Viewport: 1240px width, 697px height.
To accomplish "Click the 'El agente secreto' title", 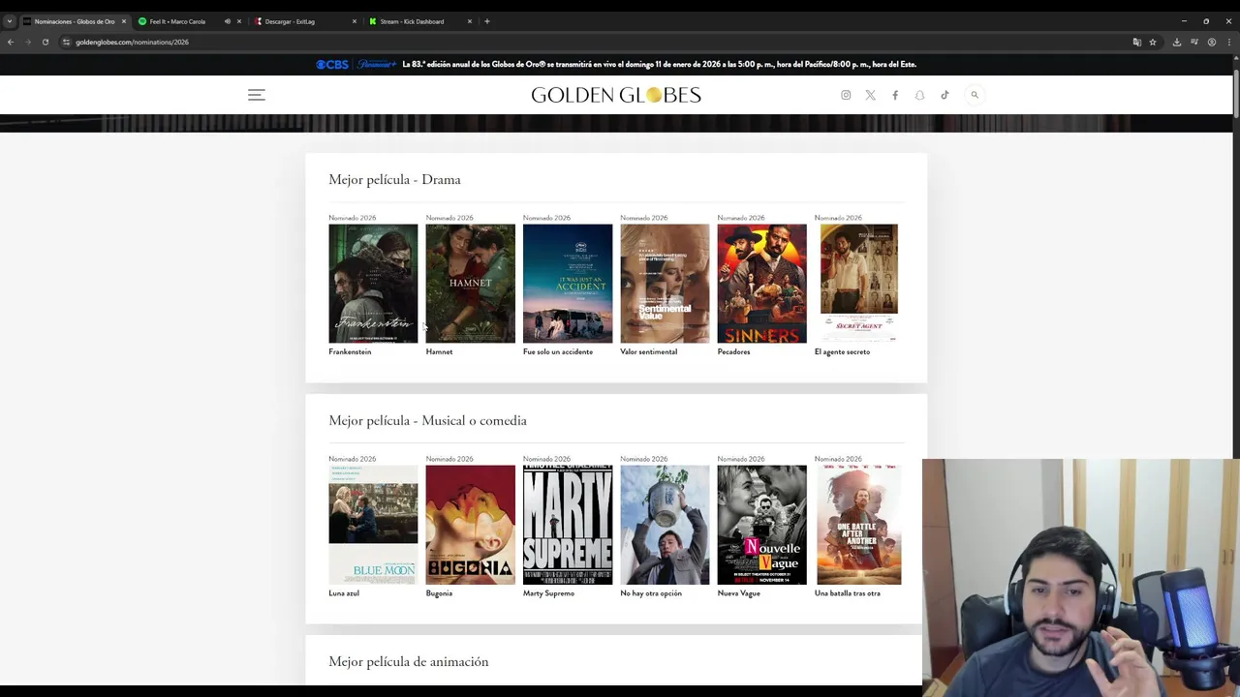I will [842, 351].
